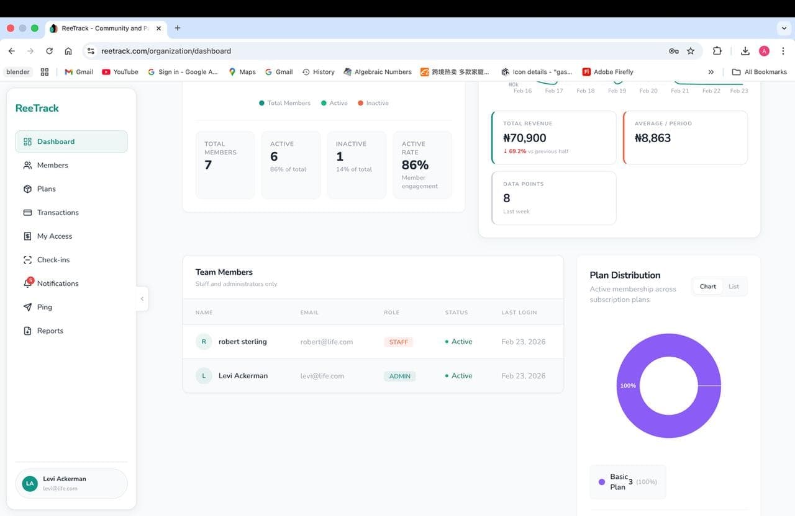This screenshot has width=795, height=516.
Task: Switch Plan Distribution to List view
Action: (734, 286)
